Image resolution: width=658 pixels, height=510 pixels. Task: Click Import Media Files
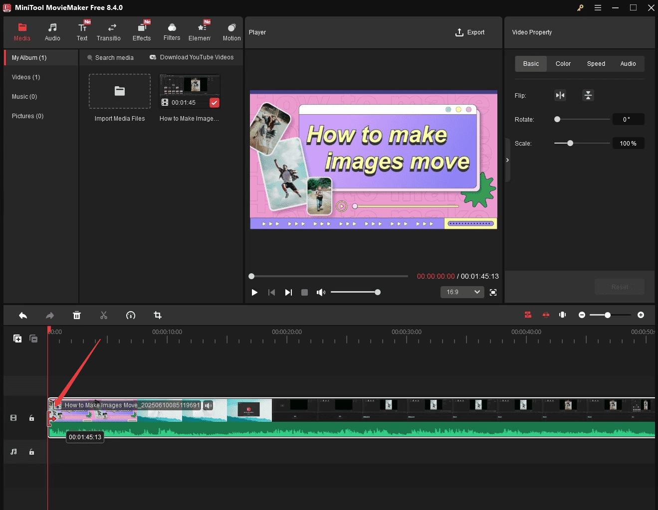coord(119,91)
